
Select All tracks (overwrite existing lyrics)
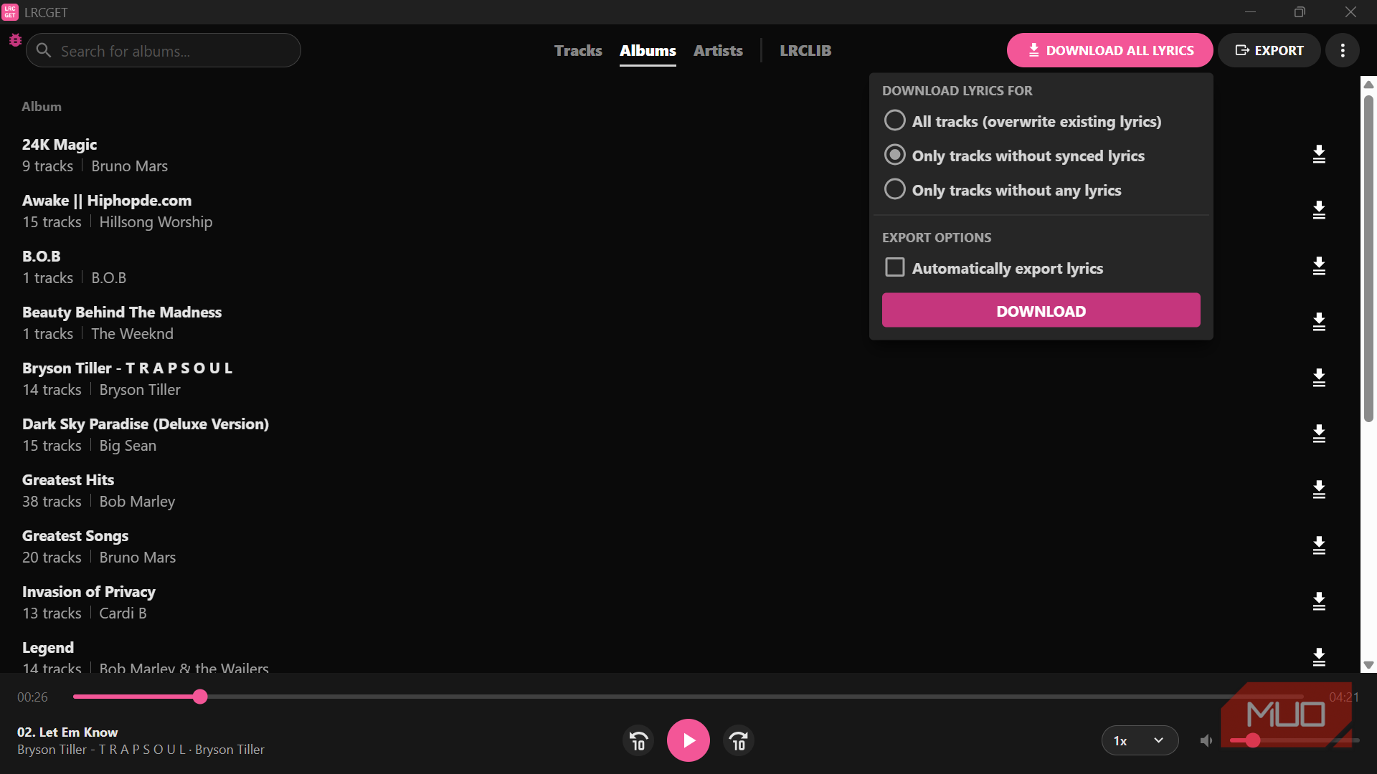tap(1023, 121)
